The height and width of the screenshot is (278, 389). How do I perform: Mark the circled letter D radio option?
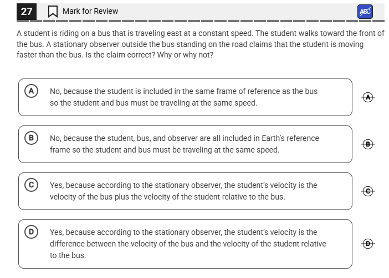(32, 231)
